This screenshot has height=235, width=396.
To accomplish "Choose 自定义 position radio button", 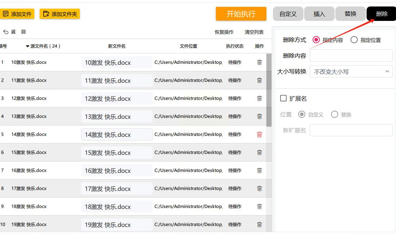I will pyautogui.click(x=301, y=115).
